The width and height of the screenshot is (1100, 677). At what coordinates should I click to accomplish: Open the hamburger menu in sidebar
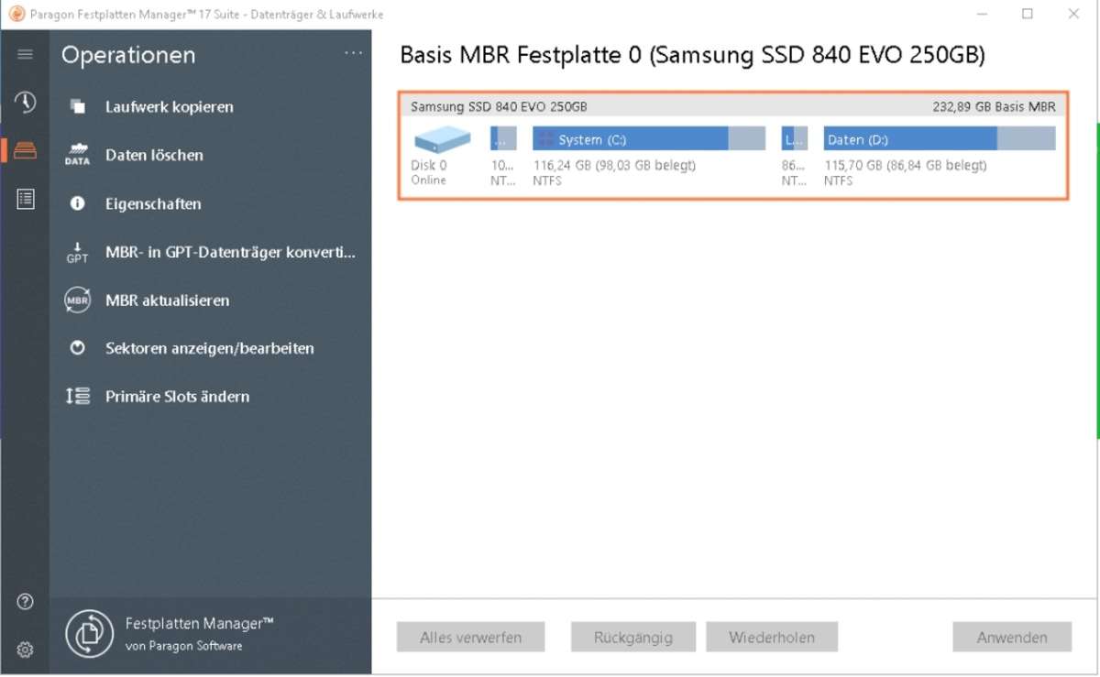[25, 54]
